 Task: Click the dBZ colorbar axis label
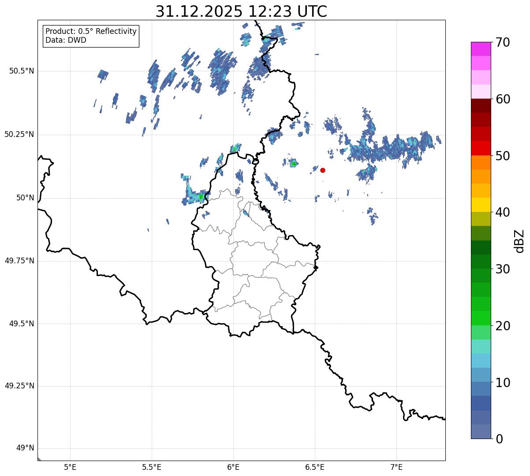tap(519, 241)
